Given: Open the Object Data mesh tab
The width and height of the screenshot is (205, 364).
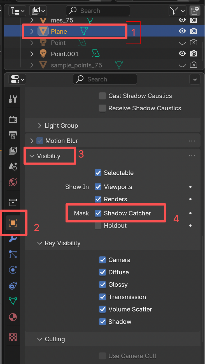Looking at the screenshot, I should (x=13, y=301).
